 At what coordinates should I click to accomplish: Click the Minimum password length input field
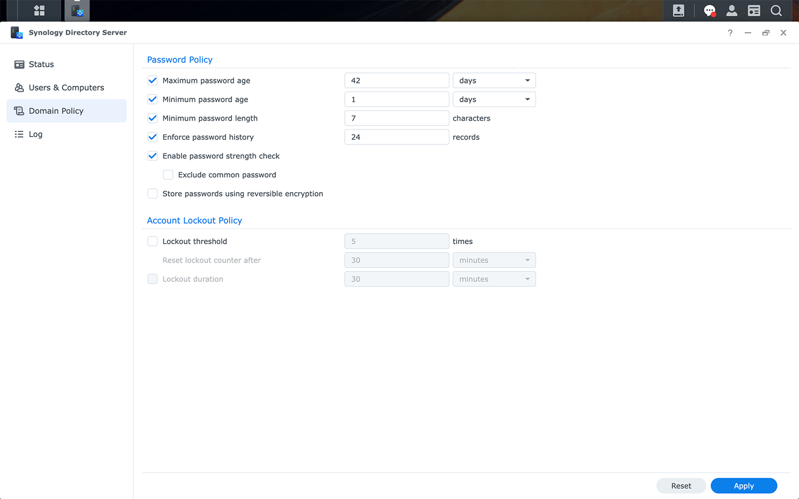396,118
